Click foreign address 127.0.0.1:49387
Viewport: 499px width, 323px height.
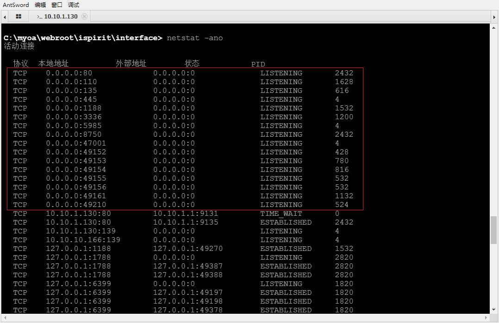click(188, 266)
